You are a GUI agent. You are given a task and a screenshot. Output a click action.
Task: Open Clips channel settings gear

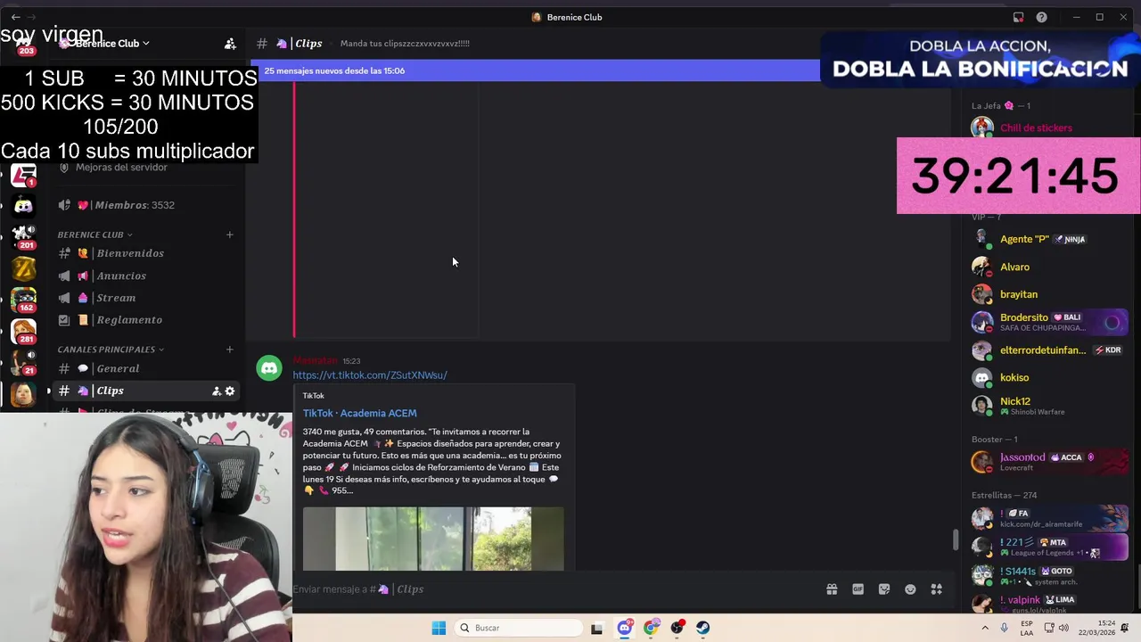pos(230,391)
